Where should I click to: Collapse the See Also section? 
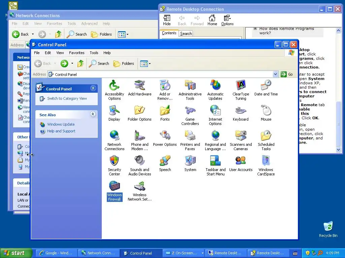(x=93, y=114)
